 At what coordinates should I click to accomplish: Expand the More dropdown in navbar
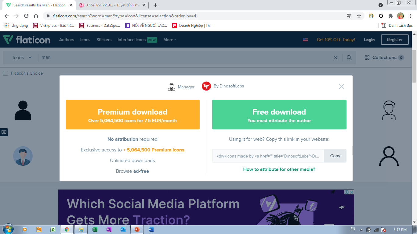(x=170, y=40)
